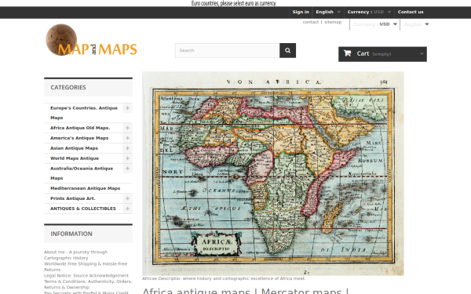The height and width of the screenshot is (294, 471).
Task: Click the CATEGORIES block heading
Action: (88, 87)
